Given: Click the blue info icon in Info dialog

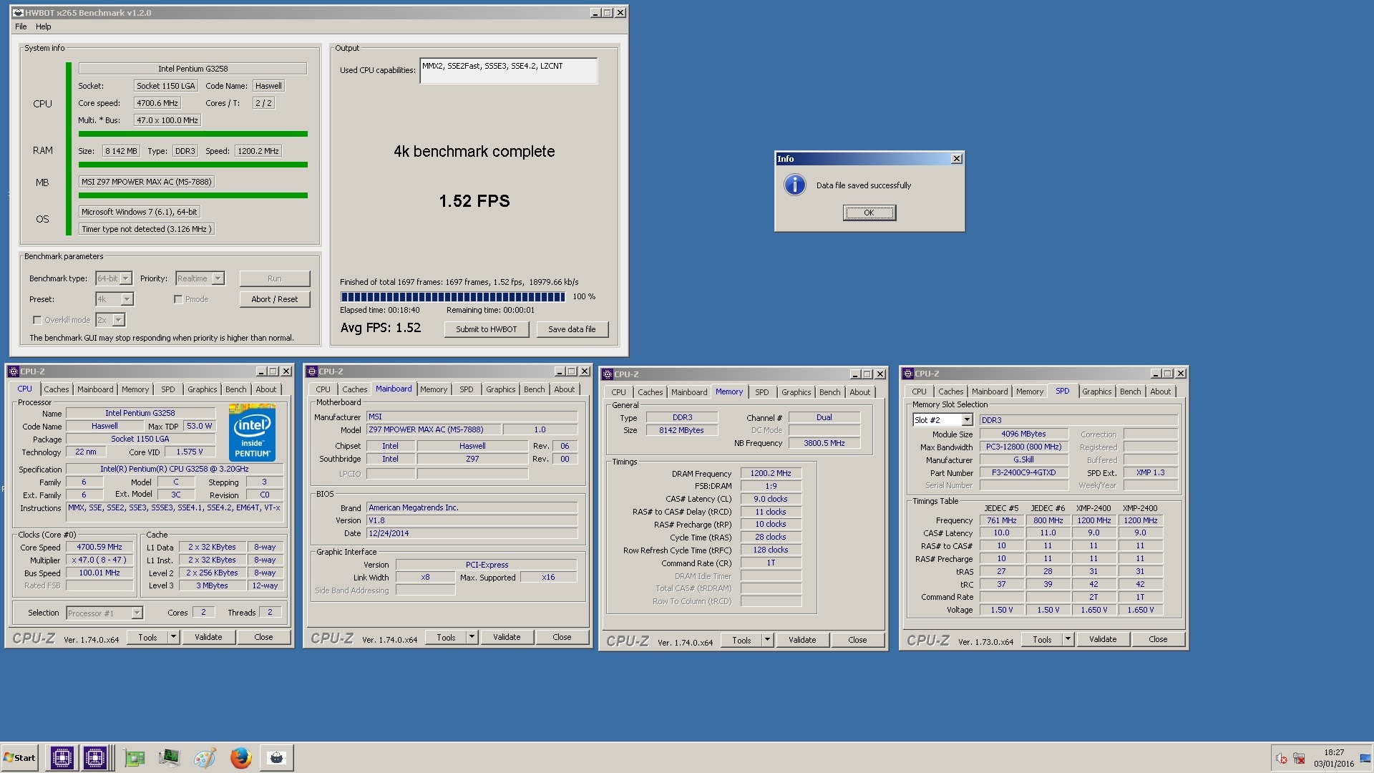Looking at the screenshot, I should (x=794, y=185).
